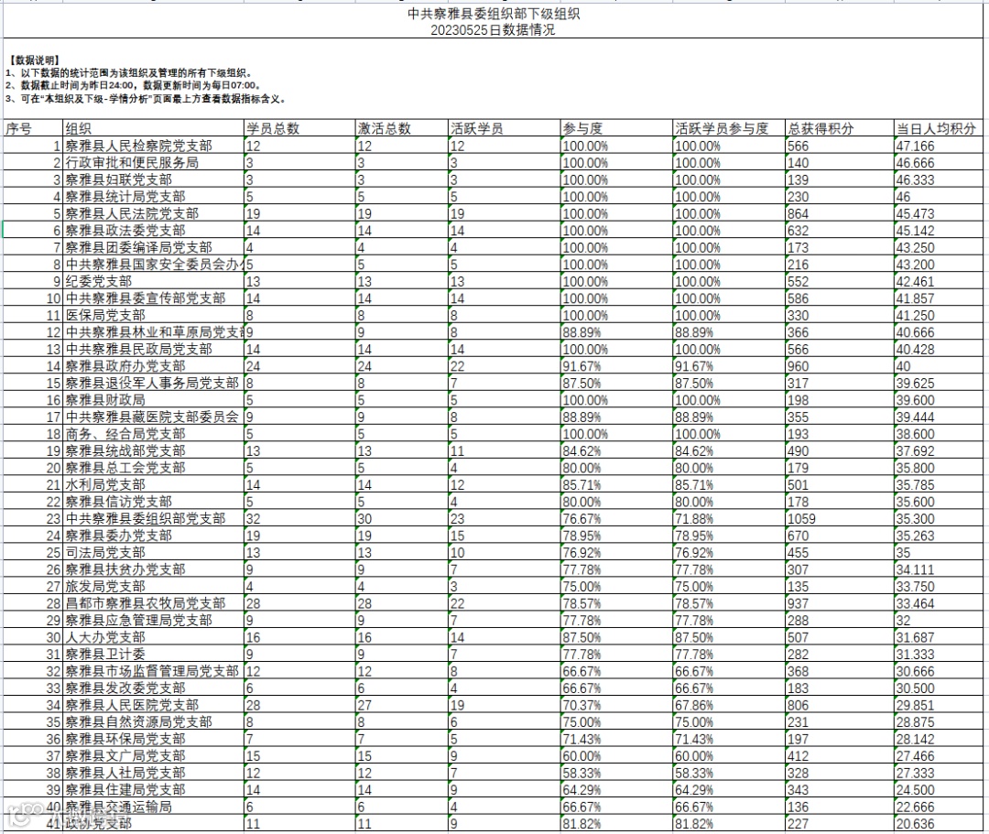Select total points value 937

click(x=840, y=604)
